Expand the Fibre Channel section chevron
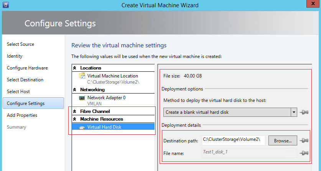The image size is (321, 171). [x=75, y=111]
